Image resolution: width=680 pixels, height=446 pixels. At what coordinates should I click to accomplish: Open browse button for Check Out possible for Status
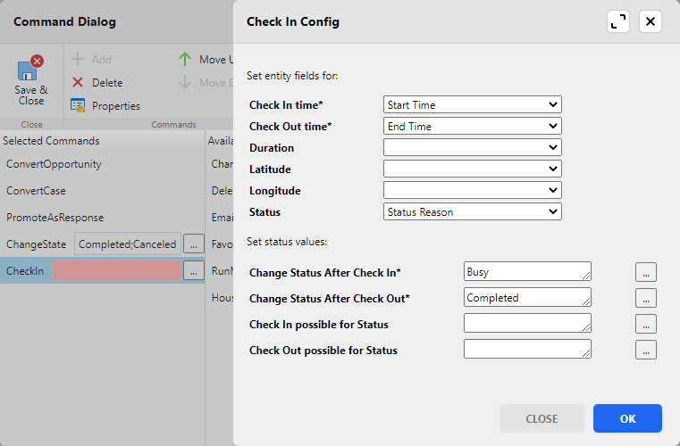[646, 350]
